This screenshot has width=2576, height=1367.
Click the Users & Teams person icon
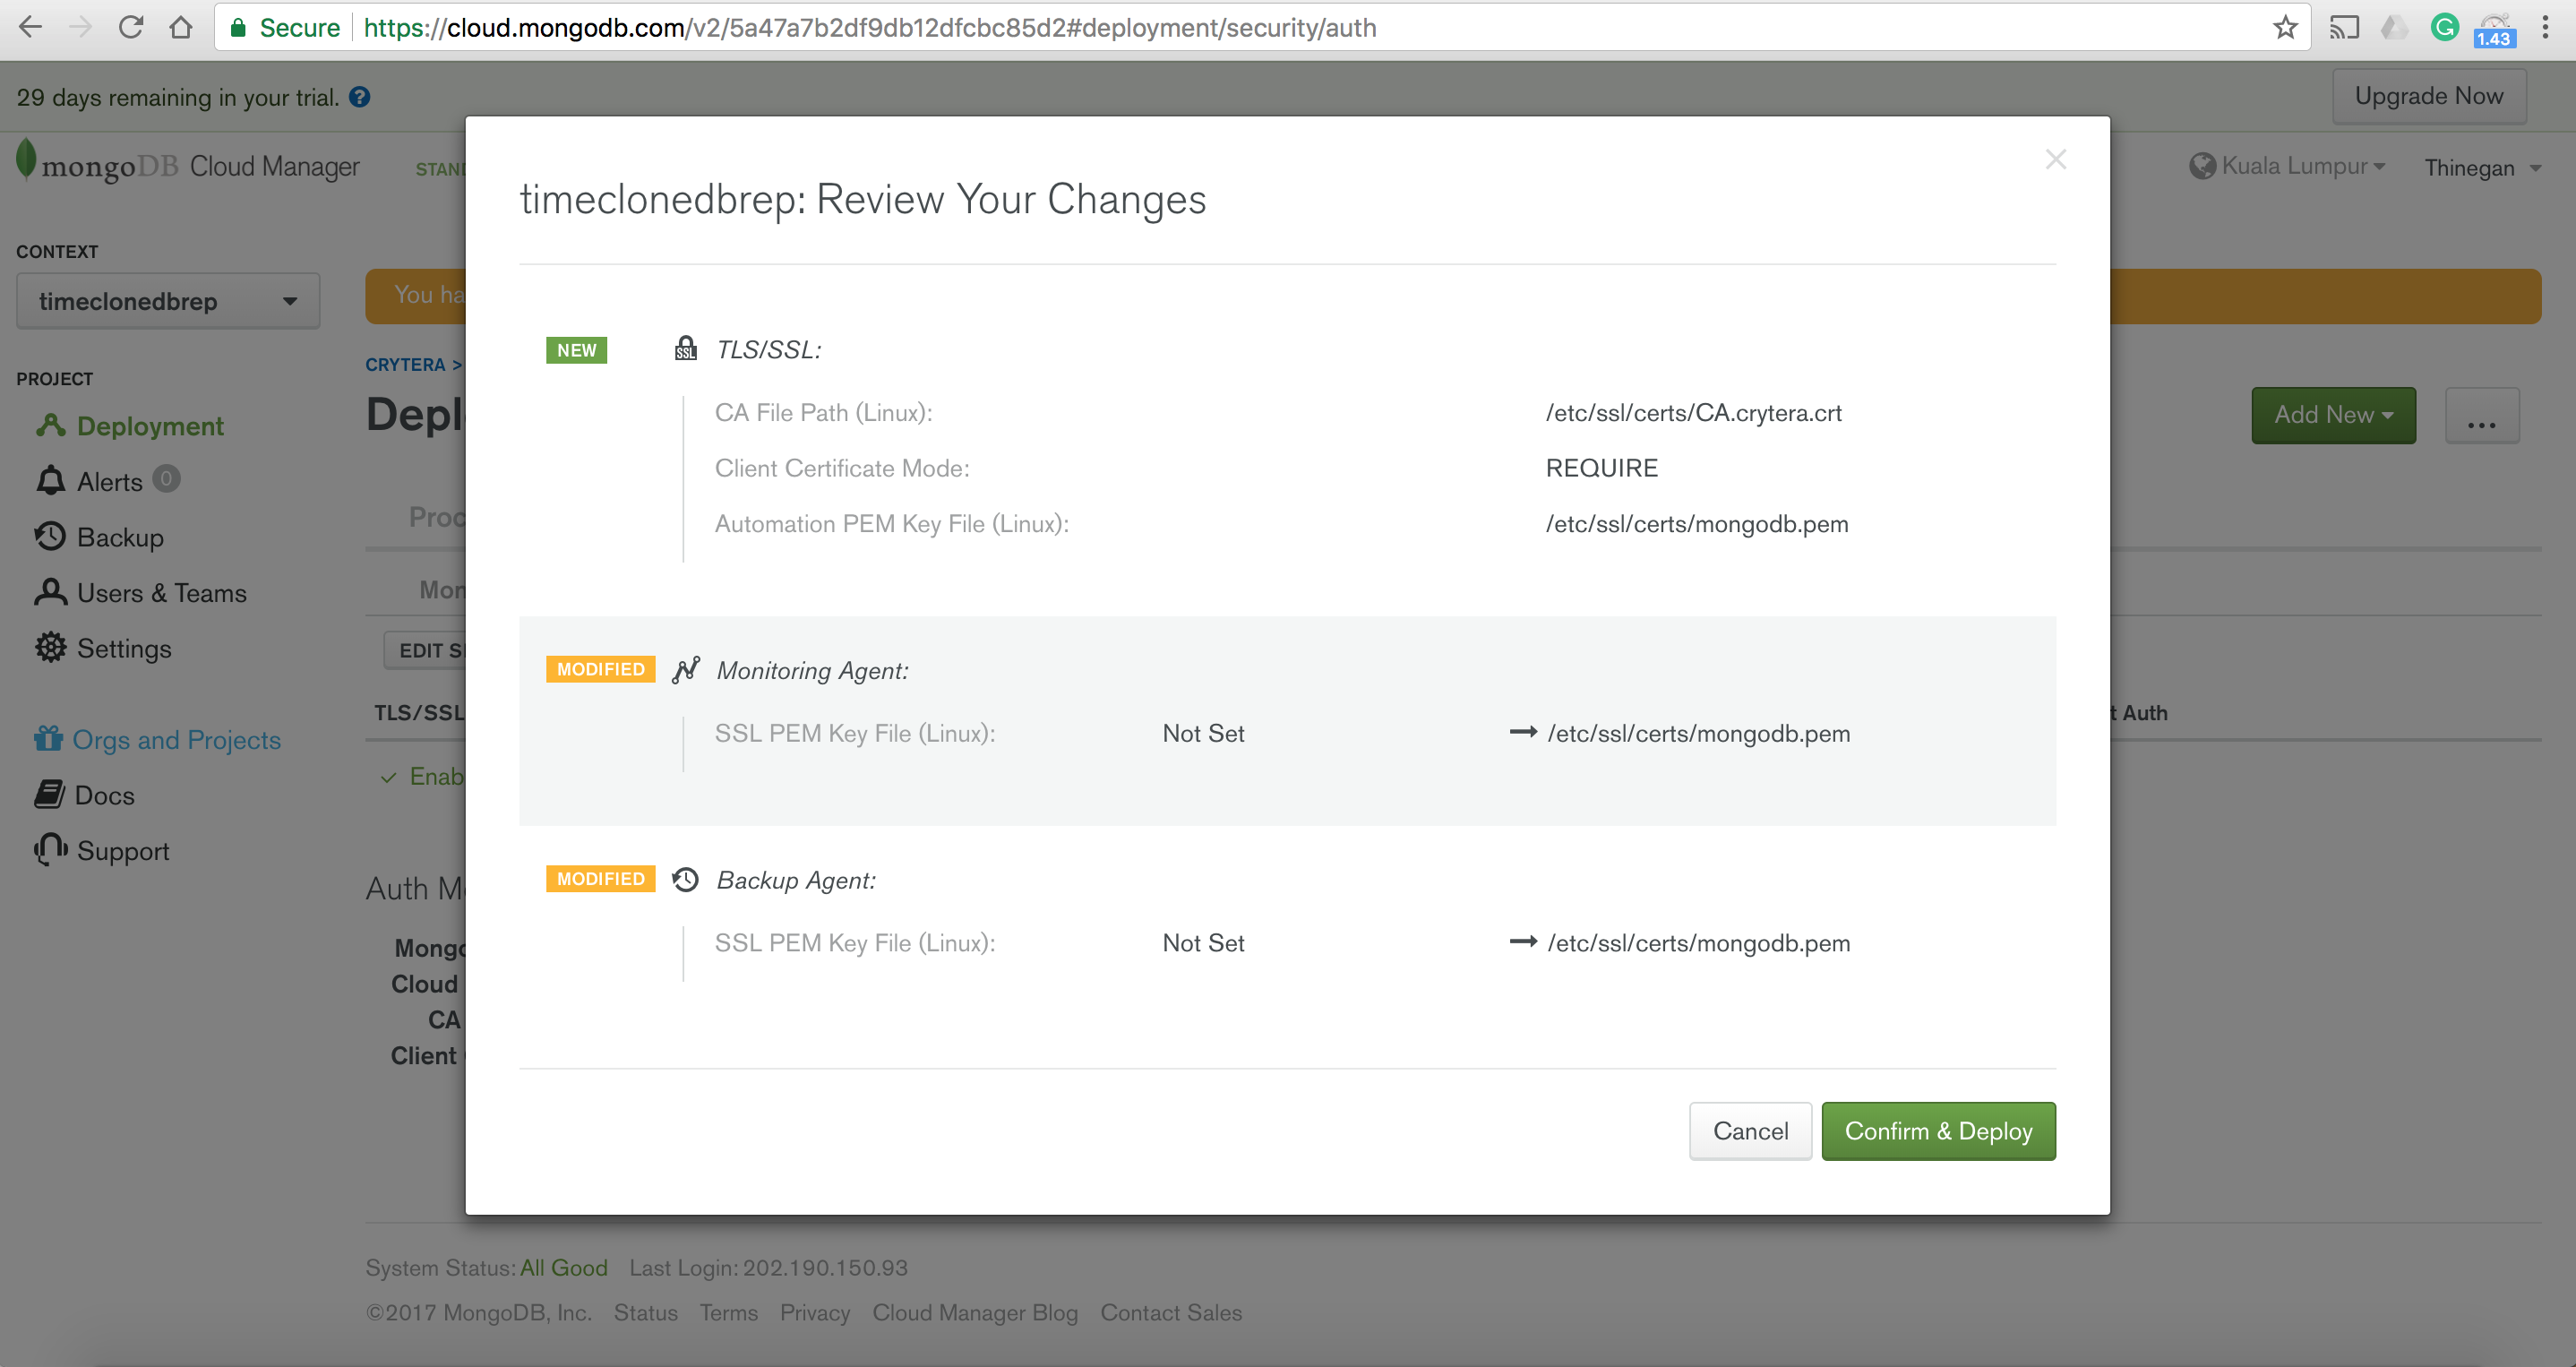(x=50, y=592)
